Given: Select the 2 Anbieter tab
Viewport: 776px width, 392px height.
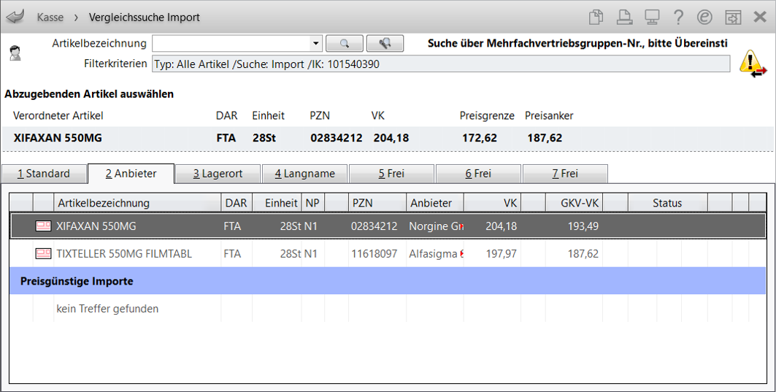Looking at the screenshot, I should (x=131, y=174).
